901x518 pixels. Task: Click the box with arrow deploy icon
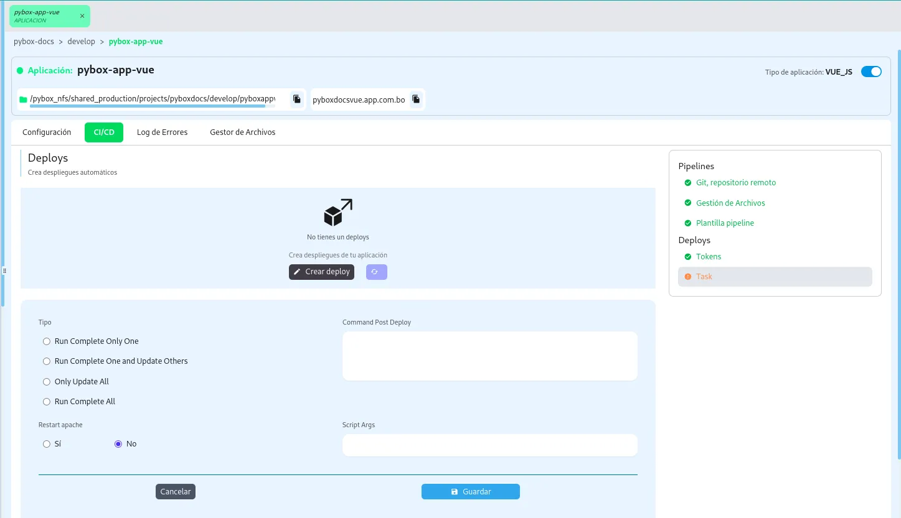[x=338, y=212]
